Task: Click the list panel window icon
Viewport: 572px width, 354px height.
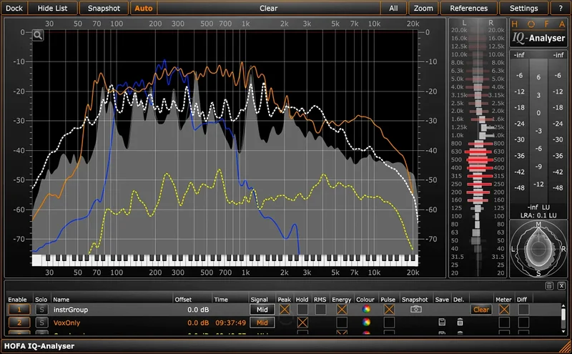Action: [549, 286]
